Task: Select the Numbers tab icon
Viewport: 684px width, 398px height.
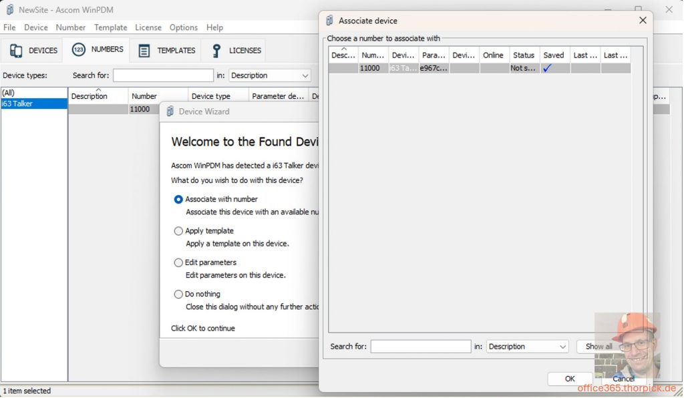Action: (79, 50)
